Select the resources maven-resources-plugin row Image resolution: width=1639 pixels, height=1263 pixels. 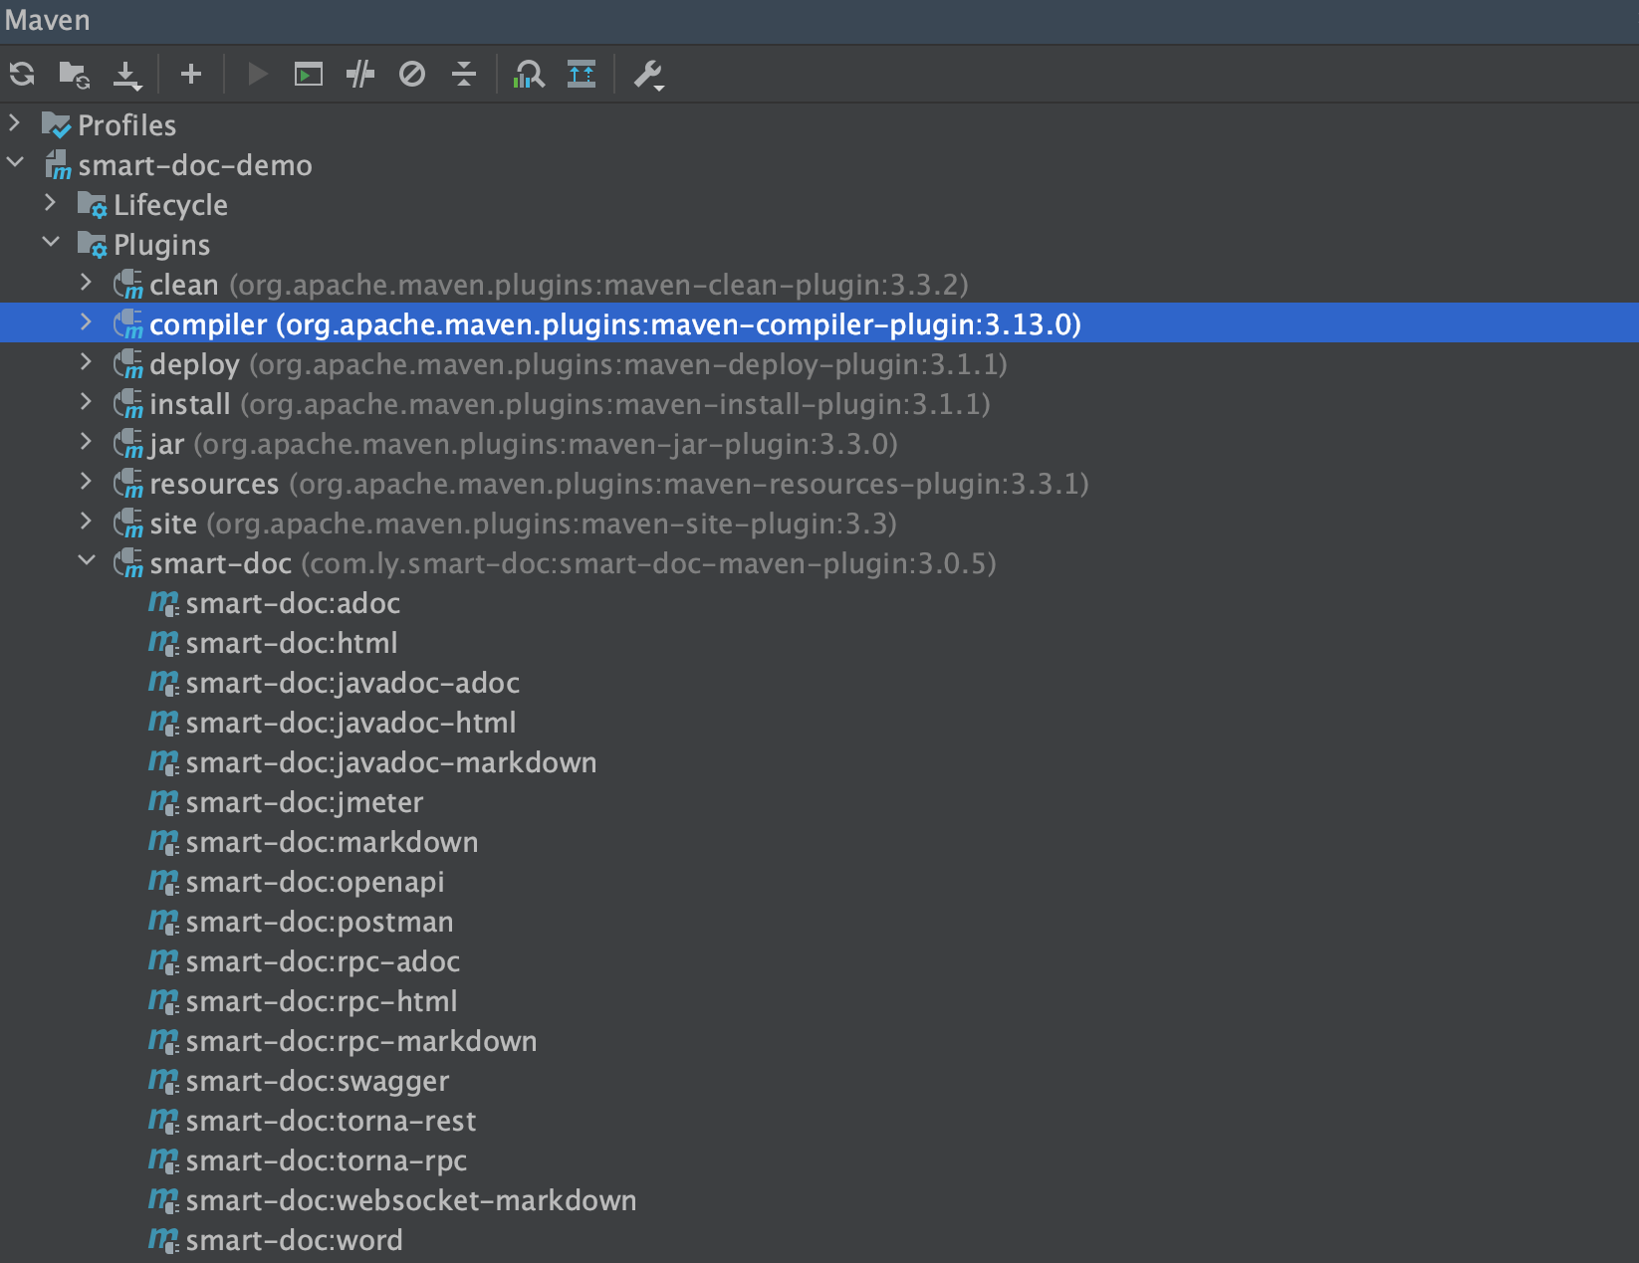pos(819,483)
